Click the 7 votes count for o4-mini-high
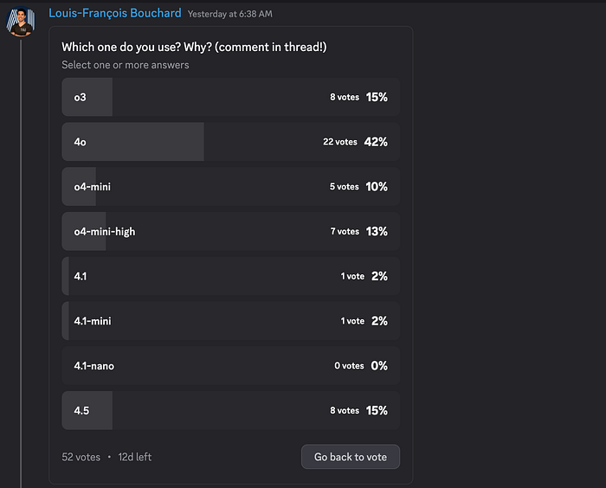Image resolution: width=606 pixels, height=488 pixels. (x=344, y=232)
